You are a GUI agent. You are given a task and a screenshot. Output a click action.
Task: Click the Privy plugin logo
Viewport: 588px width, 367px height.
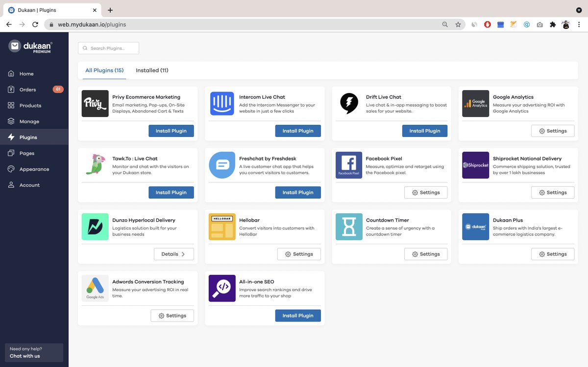click(x=95, y=103)
